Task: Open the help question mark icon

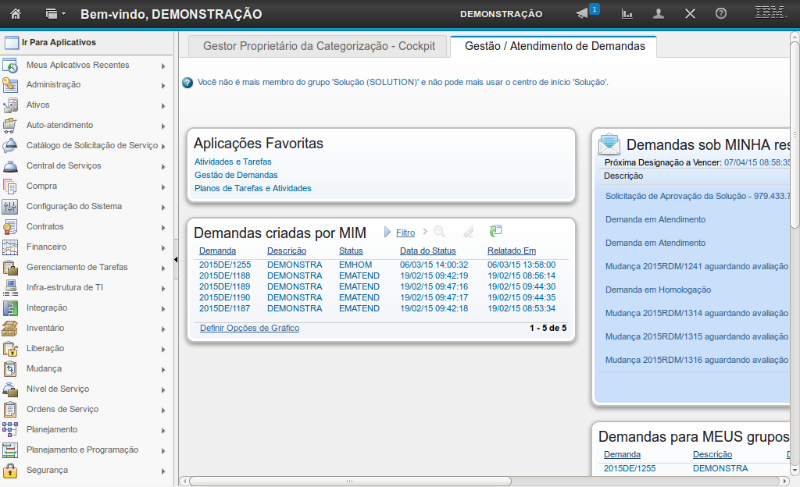Action: [x=721, y=13]
